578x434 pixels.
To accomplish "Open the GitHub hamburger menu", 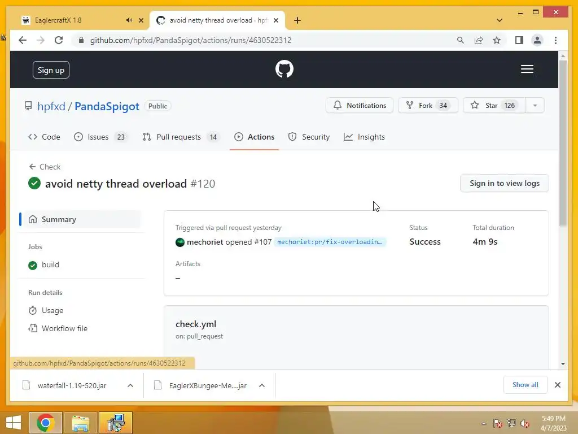I will [x=527, y=69].
